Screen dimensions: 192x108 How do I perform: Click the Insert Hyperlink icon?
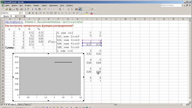pyautogui.click(x=60, y=9)
